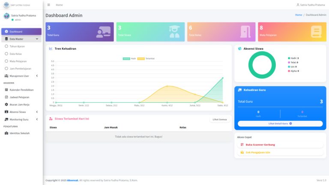This screenshot has height=185, width=329.
Task: Click the hamburger menu icon in top bar
Action: [48, 5]
